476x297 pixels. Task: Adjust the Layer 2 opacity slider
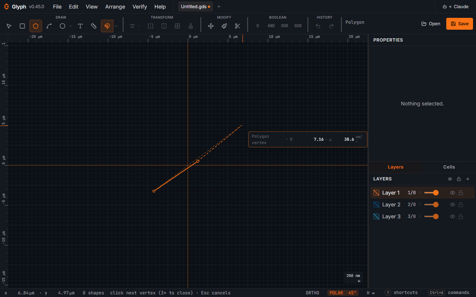(x=431, y=205)
